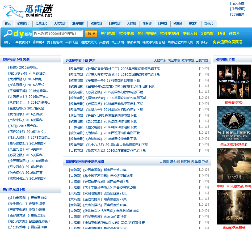Image resolution: width=252 pixels, height=229 pixels.
Task: Open the 欧美电影 navigation tab
Action: click(96, 24)
